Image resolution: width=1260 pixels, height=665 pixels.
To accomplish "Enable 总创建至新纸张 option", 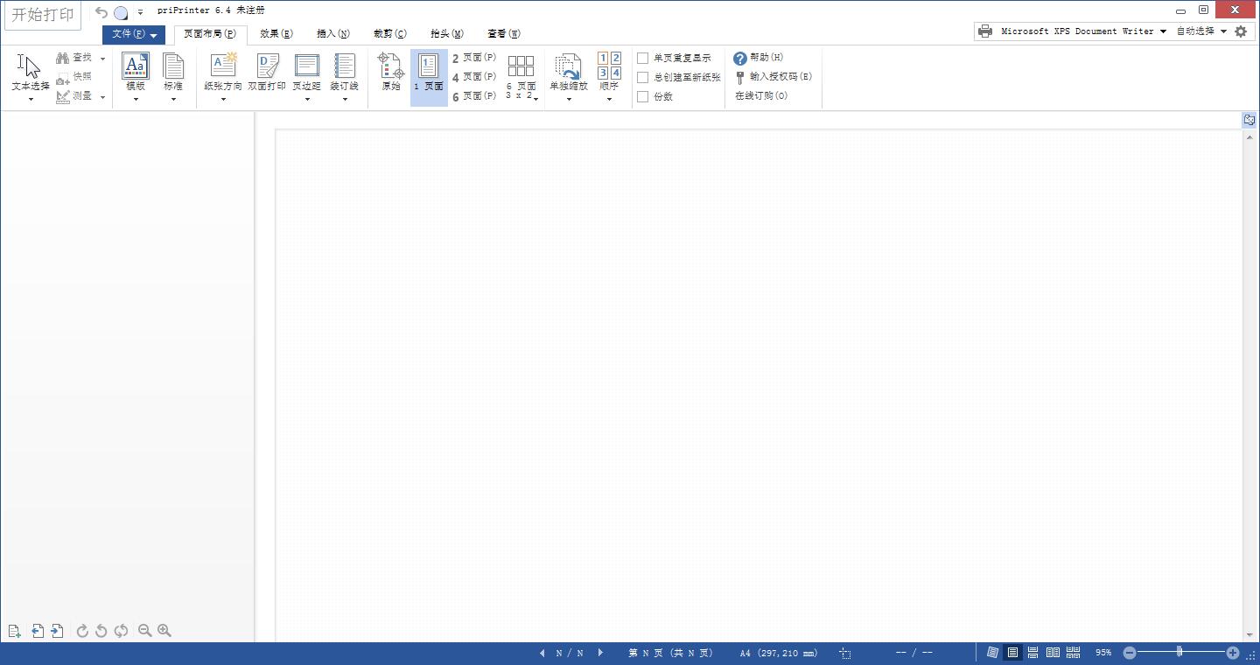I will (x=644, y=77).
